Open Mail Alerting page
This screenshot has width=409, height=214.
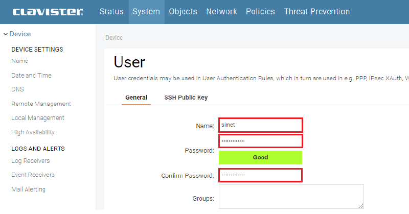coord(28,189)
